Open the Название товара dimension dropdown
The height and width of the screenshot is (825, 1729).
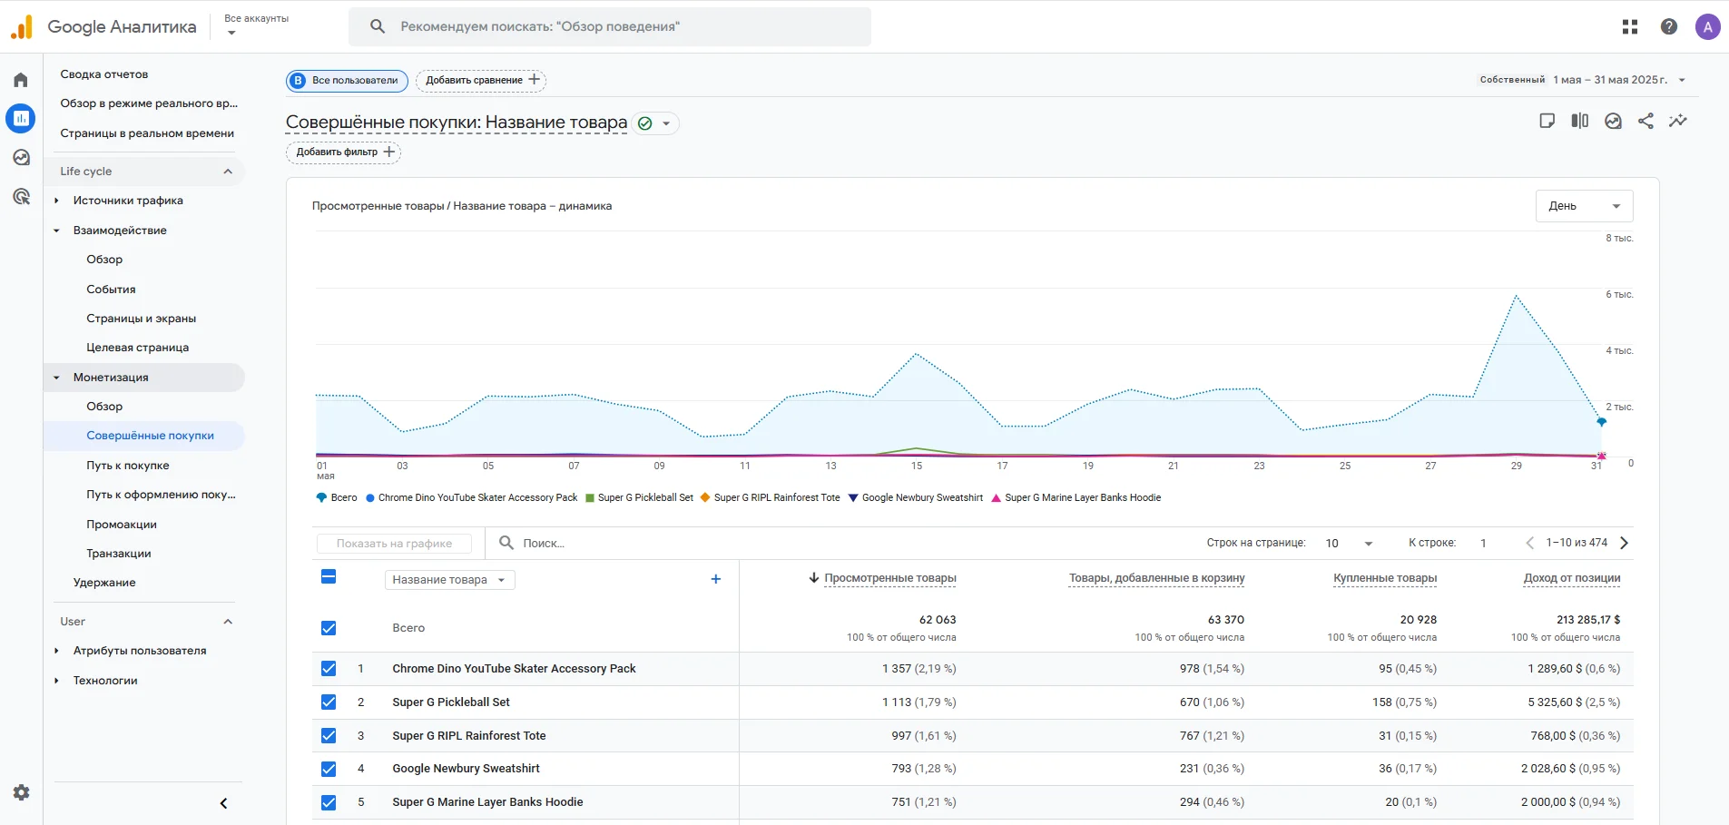coord(449,580)
